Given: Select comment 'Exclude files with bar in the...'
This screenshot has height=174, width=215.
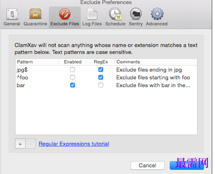Looking at the screenshot, I should 154,85.
